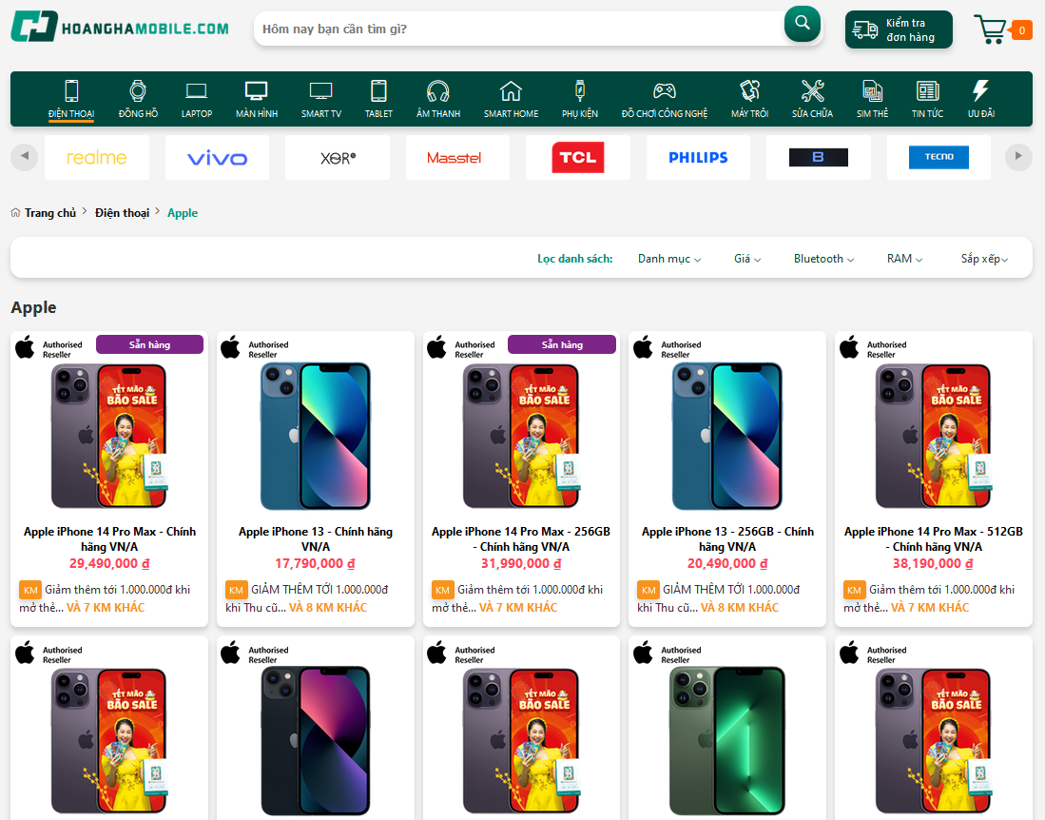1045x820 pixels.
Task: Expand the Danh mục filter dropdown
Action: click(x=669, y=259)
